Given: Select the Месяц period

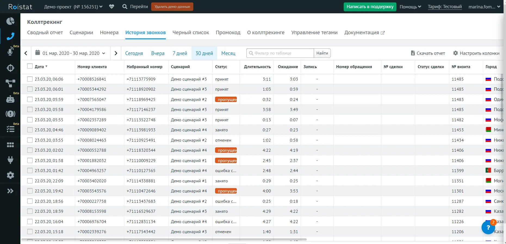Looking at the screenshot, I should pyautogui.click(x=228, y=53).
